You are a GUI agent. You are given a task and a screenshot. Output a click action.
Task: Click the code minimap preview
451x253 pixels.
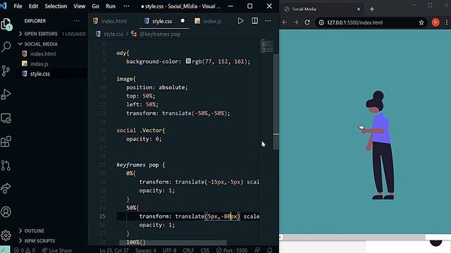pos(266,46)
